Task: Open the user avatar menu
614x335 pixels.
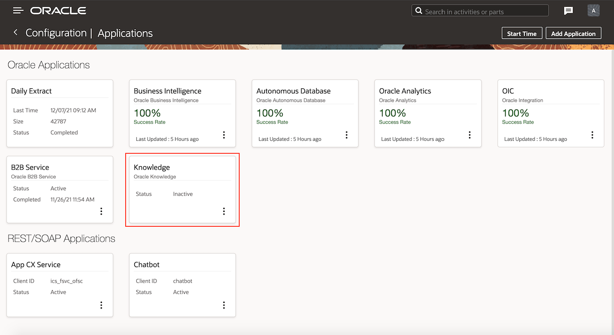Action: [593, 11]
